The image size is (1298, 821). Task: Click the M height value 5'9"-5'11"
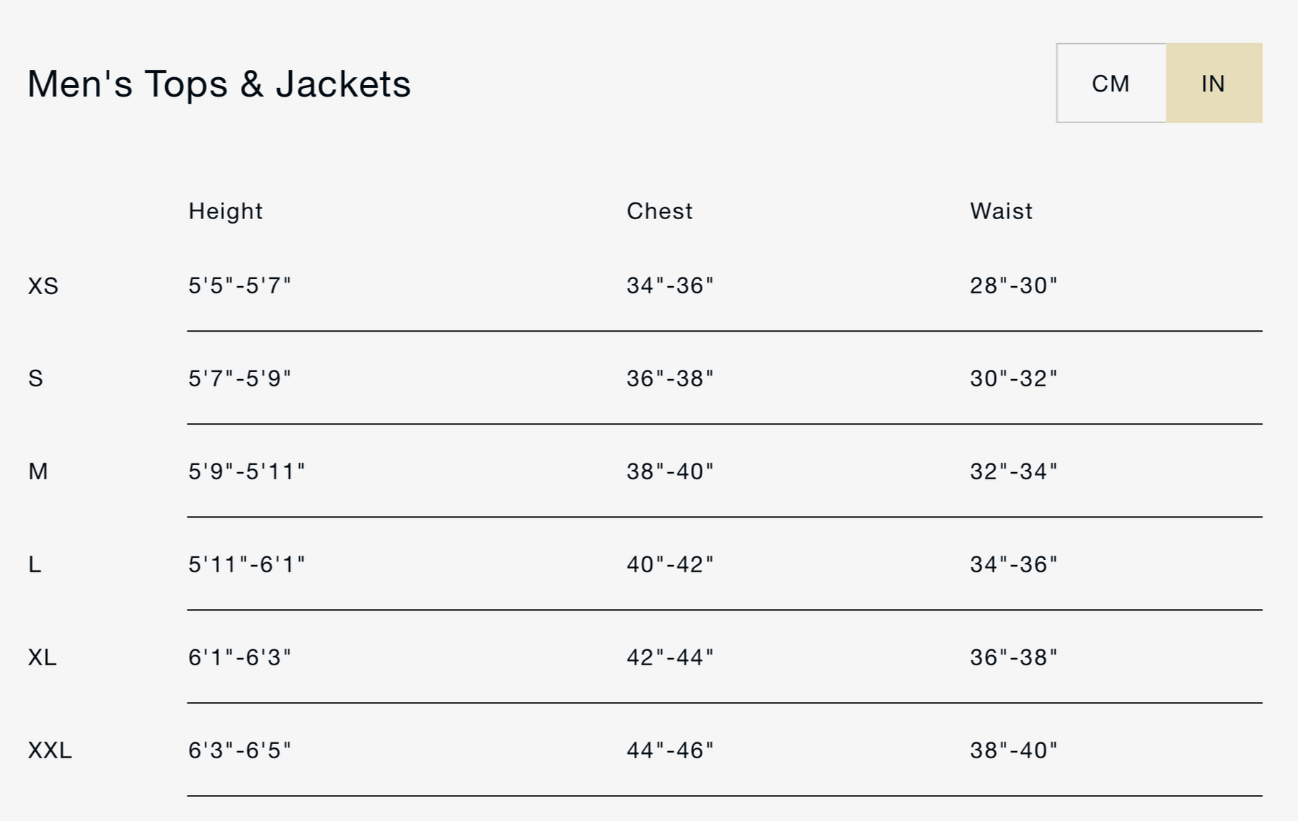pyautogui.click(x=247, y=471)
